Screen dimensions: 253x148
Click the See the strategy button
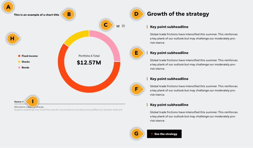164,134
